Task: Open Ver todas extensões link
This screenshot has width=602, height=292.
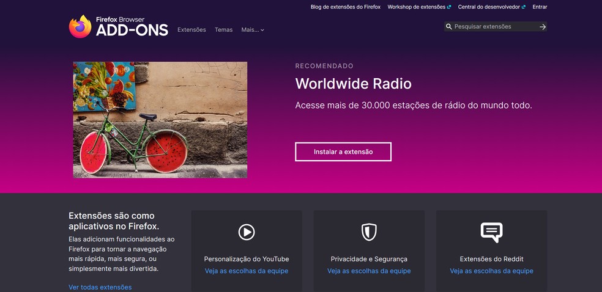Action: pyautogui.click(x=100, y=287)
